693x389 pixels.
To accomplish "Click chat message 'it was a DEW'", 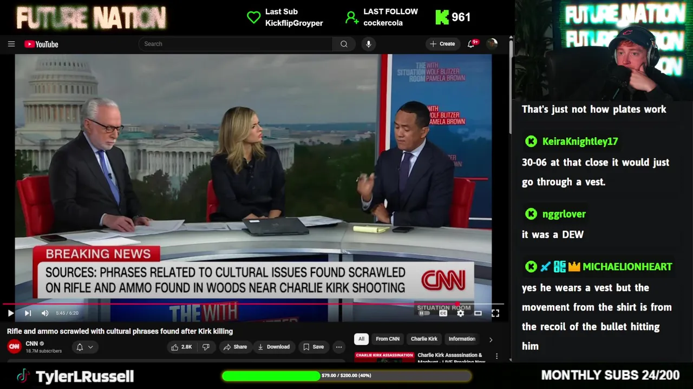I will click(x=553, y=234).
